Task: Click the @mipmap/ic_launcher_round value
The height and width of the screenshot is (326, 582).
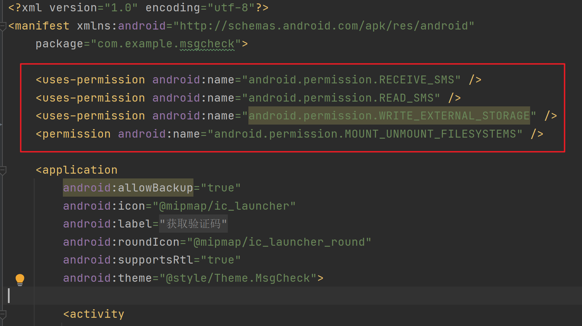Action: pos(279,242)
